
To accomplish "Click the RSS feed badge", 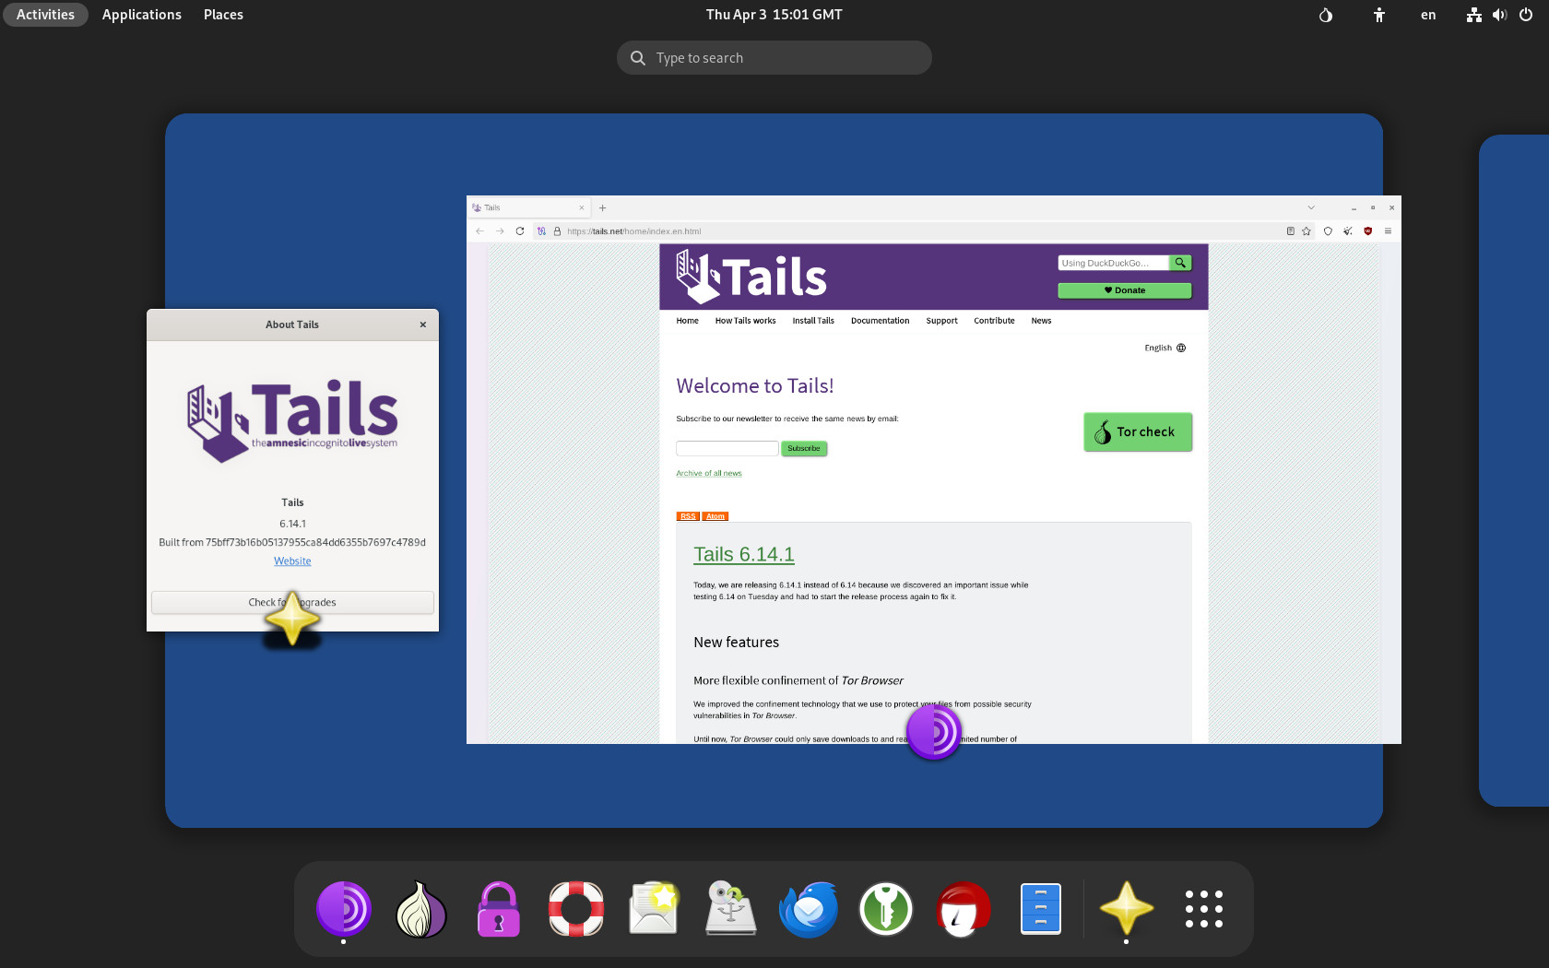I will tap(688, 516).
